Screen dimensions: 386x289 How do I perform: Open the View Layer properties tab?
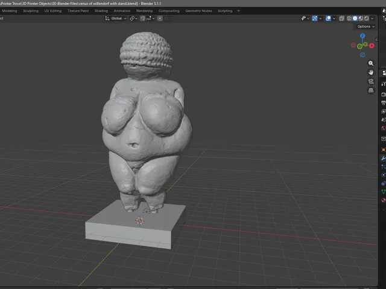383,111
